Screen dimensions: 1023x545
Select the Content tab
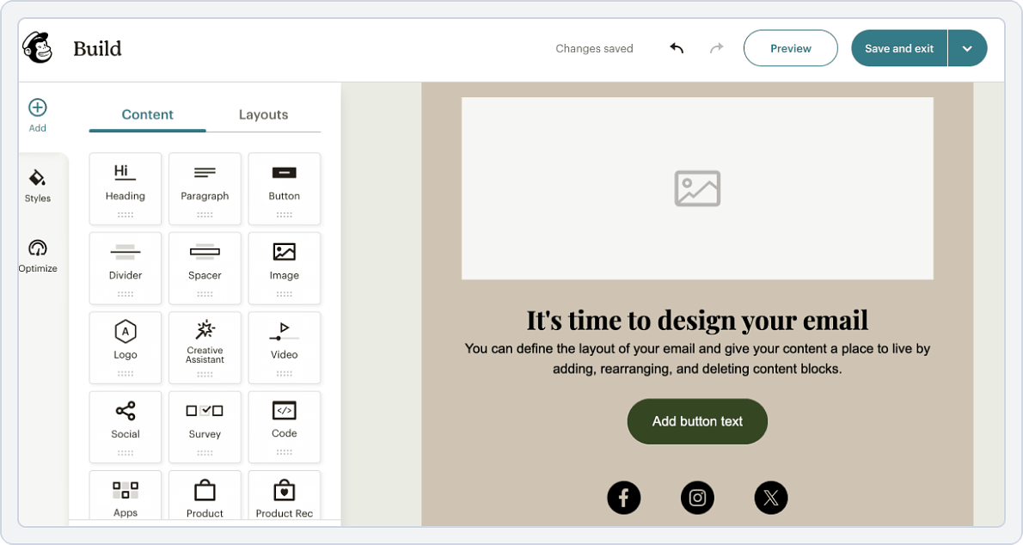click(x=147, y=114)
